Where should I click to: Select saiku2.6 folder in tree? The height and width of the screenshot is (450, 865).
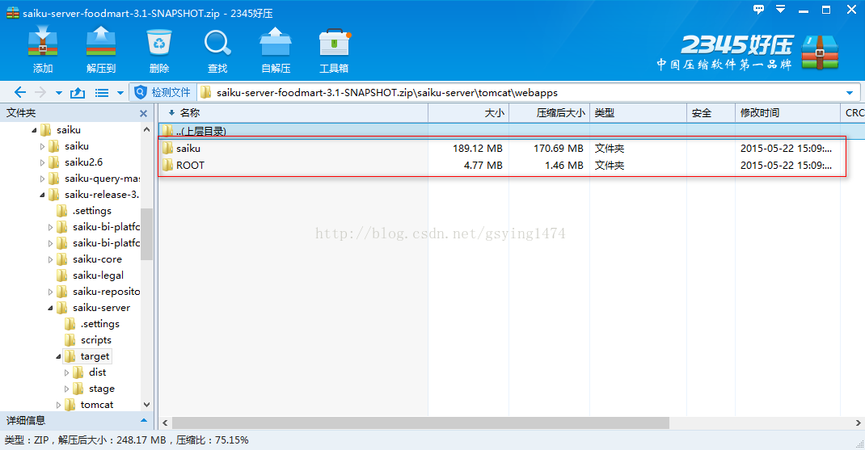click(83, 162)
